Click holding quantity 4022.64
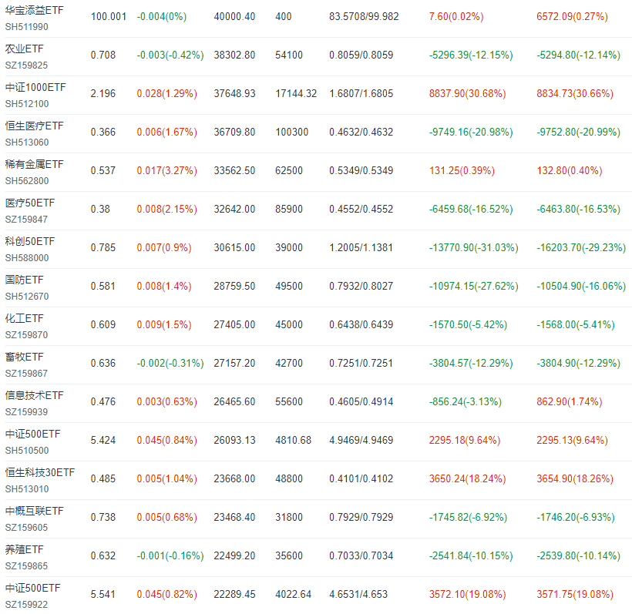This screenshot has height=614, width=632. click(294, 594)
